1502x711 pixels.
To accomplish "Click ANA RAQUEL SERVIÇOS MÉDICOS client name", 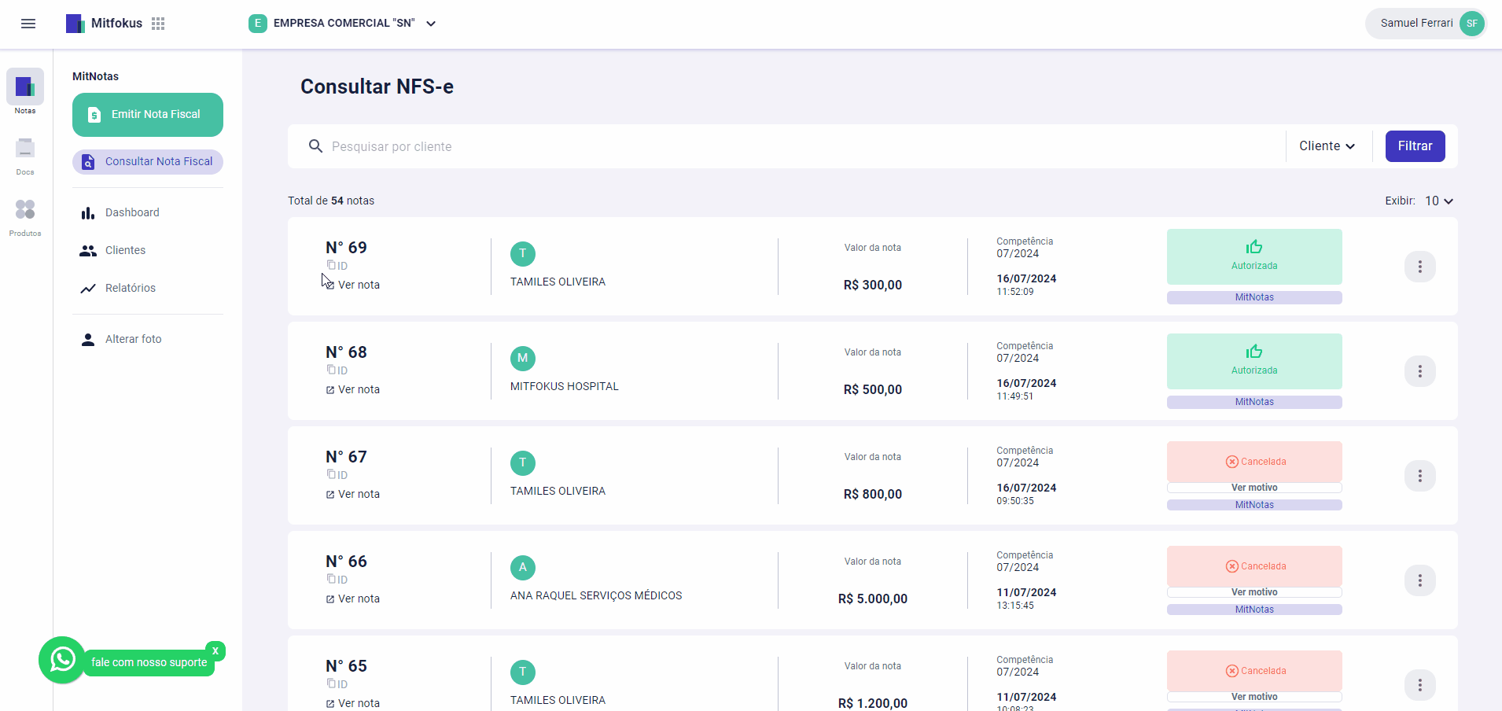I will [596, 595].
